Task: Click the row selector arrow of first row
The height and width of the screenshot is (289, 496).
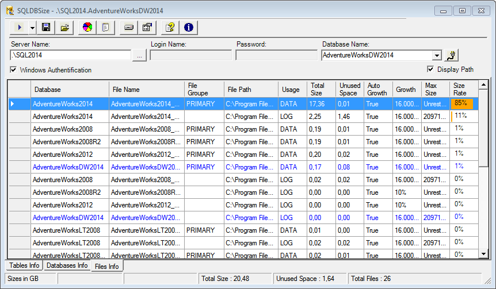Action: click(20, 103)
